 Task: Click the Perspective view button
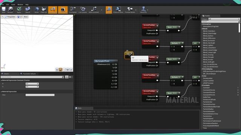pos(10,17)
